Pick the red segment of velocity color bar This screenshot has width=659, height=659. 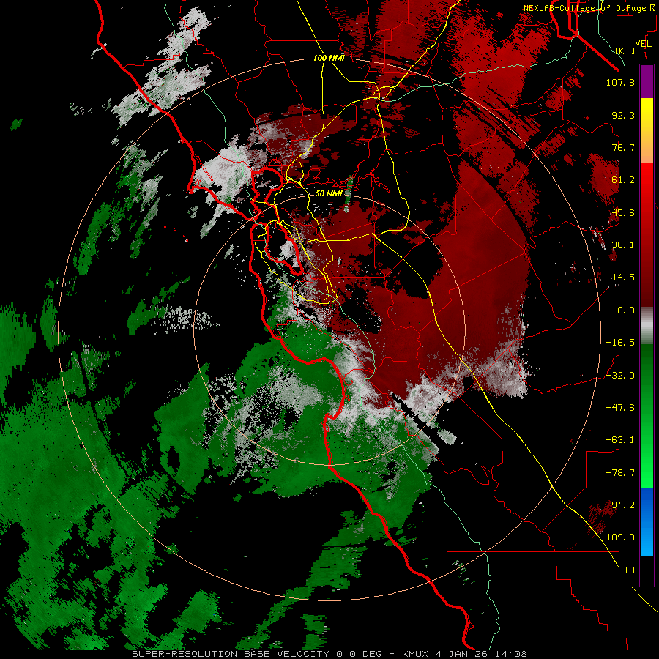tap(647, 234)
